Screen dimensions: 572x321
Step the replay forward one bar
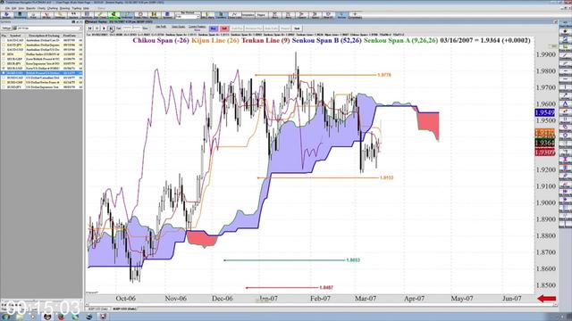tap(111, 28)
